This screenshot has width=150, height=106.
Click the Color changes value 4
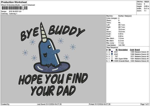pos(119,18)
